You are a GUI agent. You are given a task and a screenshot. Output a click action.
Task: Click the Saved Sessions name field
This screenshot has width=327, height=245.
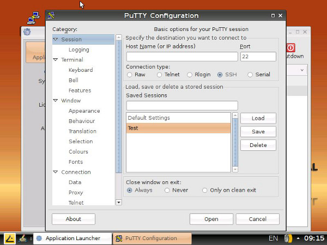pos(182,106)
